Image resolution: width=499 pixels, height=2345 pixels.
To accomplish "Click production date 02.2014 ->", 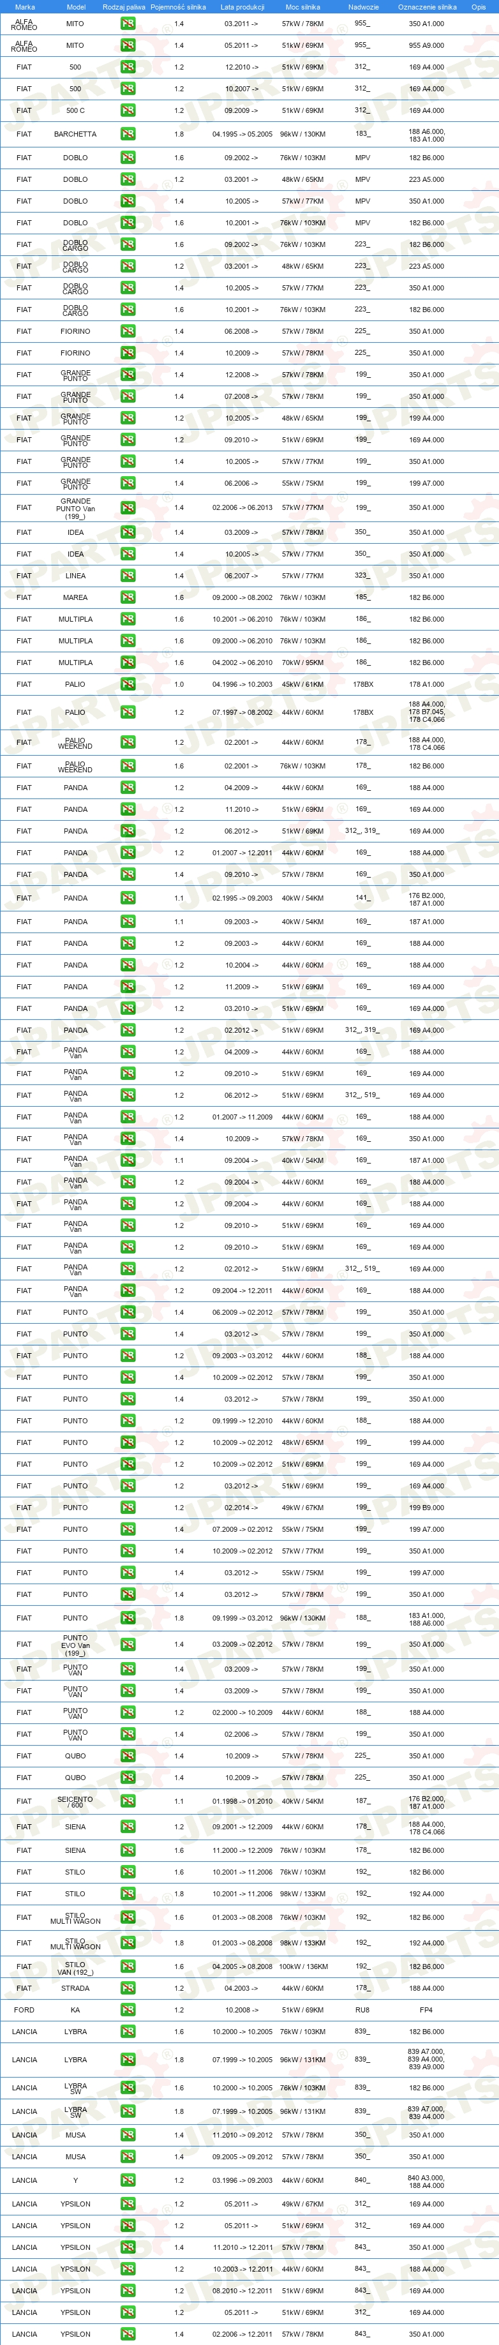I will click(242, 1508).
